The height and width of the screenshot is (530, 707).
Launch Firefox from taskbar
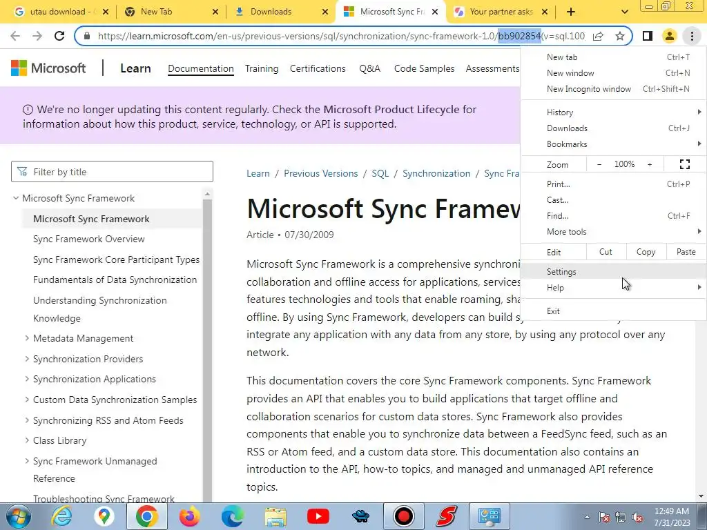(x=189, y=516)
